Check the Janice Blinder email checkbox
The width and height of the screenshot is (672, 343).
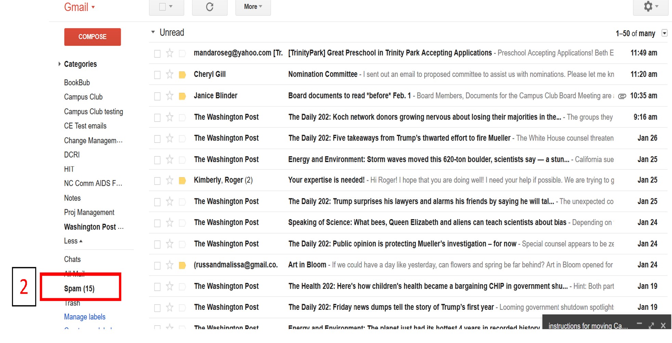[157, 97]
